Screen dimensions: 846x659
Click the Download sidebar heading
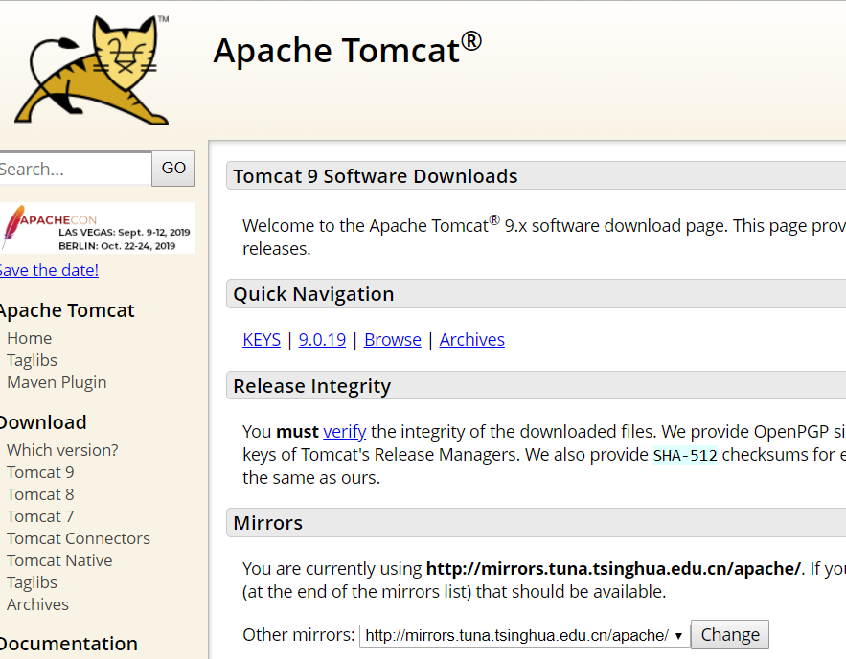(43, 422)
